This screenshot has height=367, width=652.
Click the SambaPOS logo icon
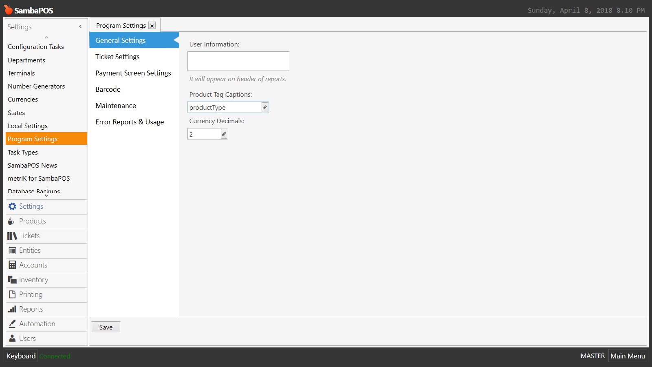point(8,9)
